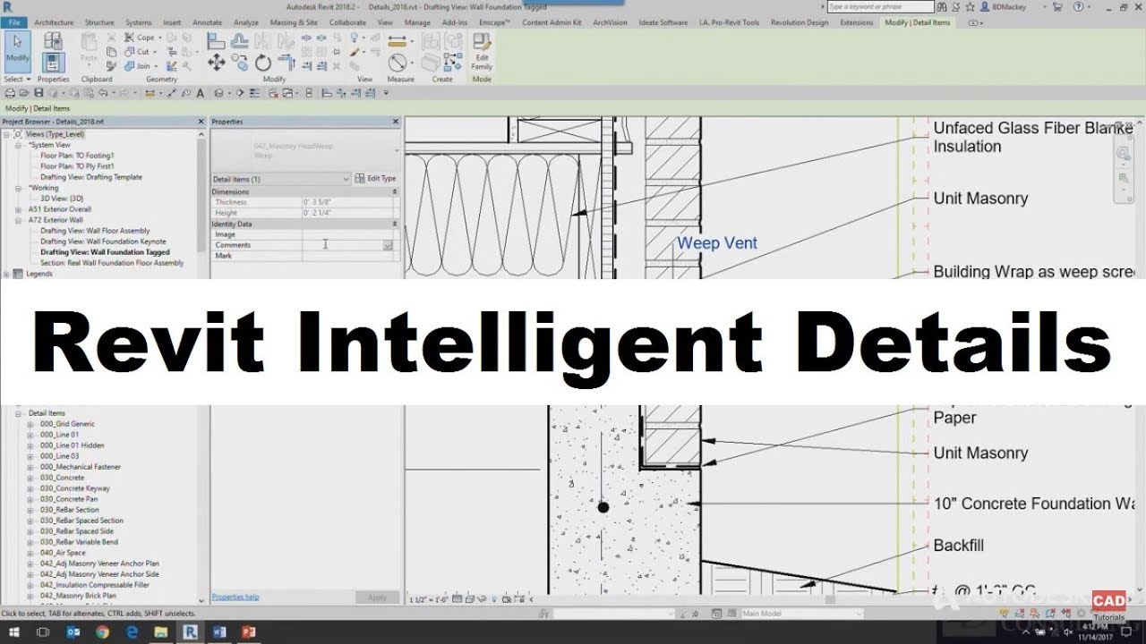Activate the Copy tool beside Move

coord(239,63)
